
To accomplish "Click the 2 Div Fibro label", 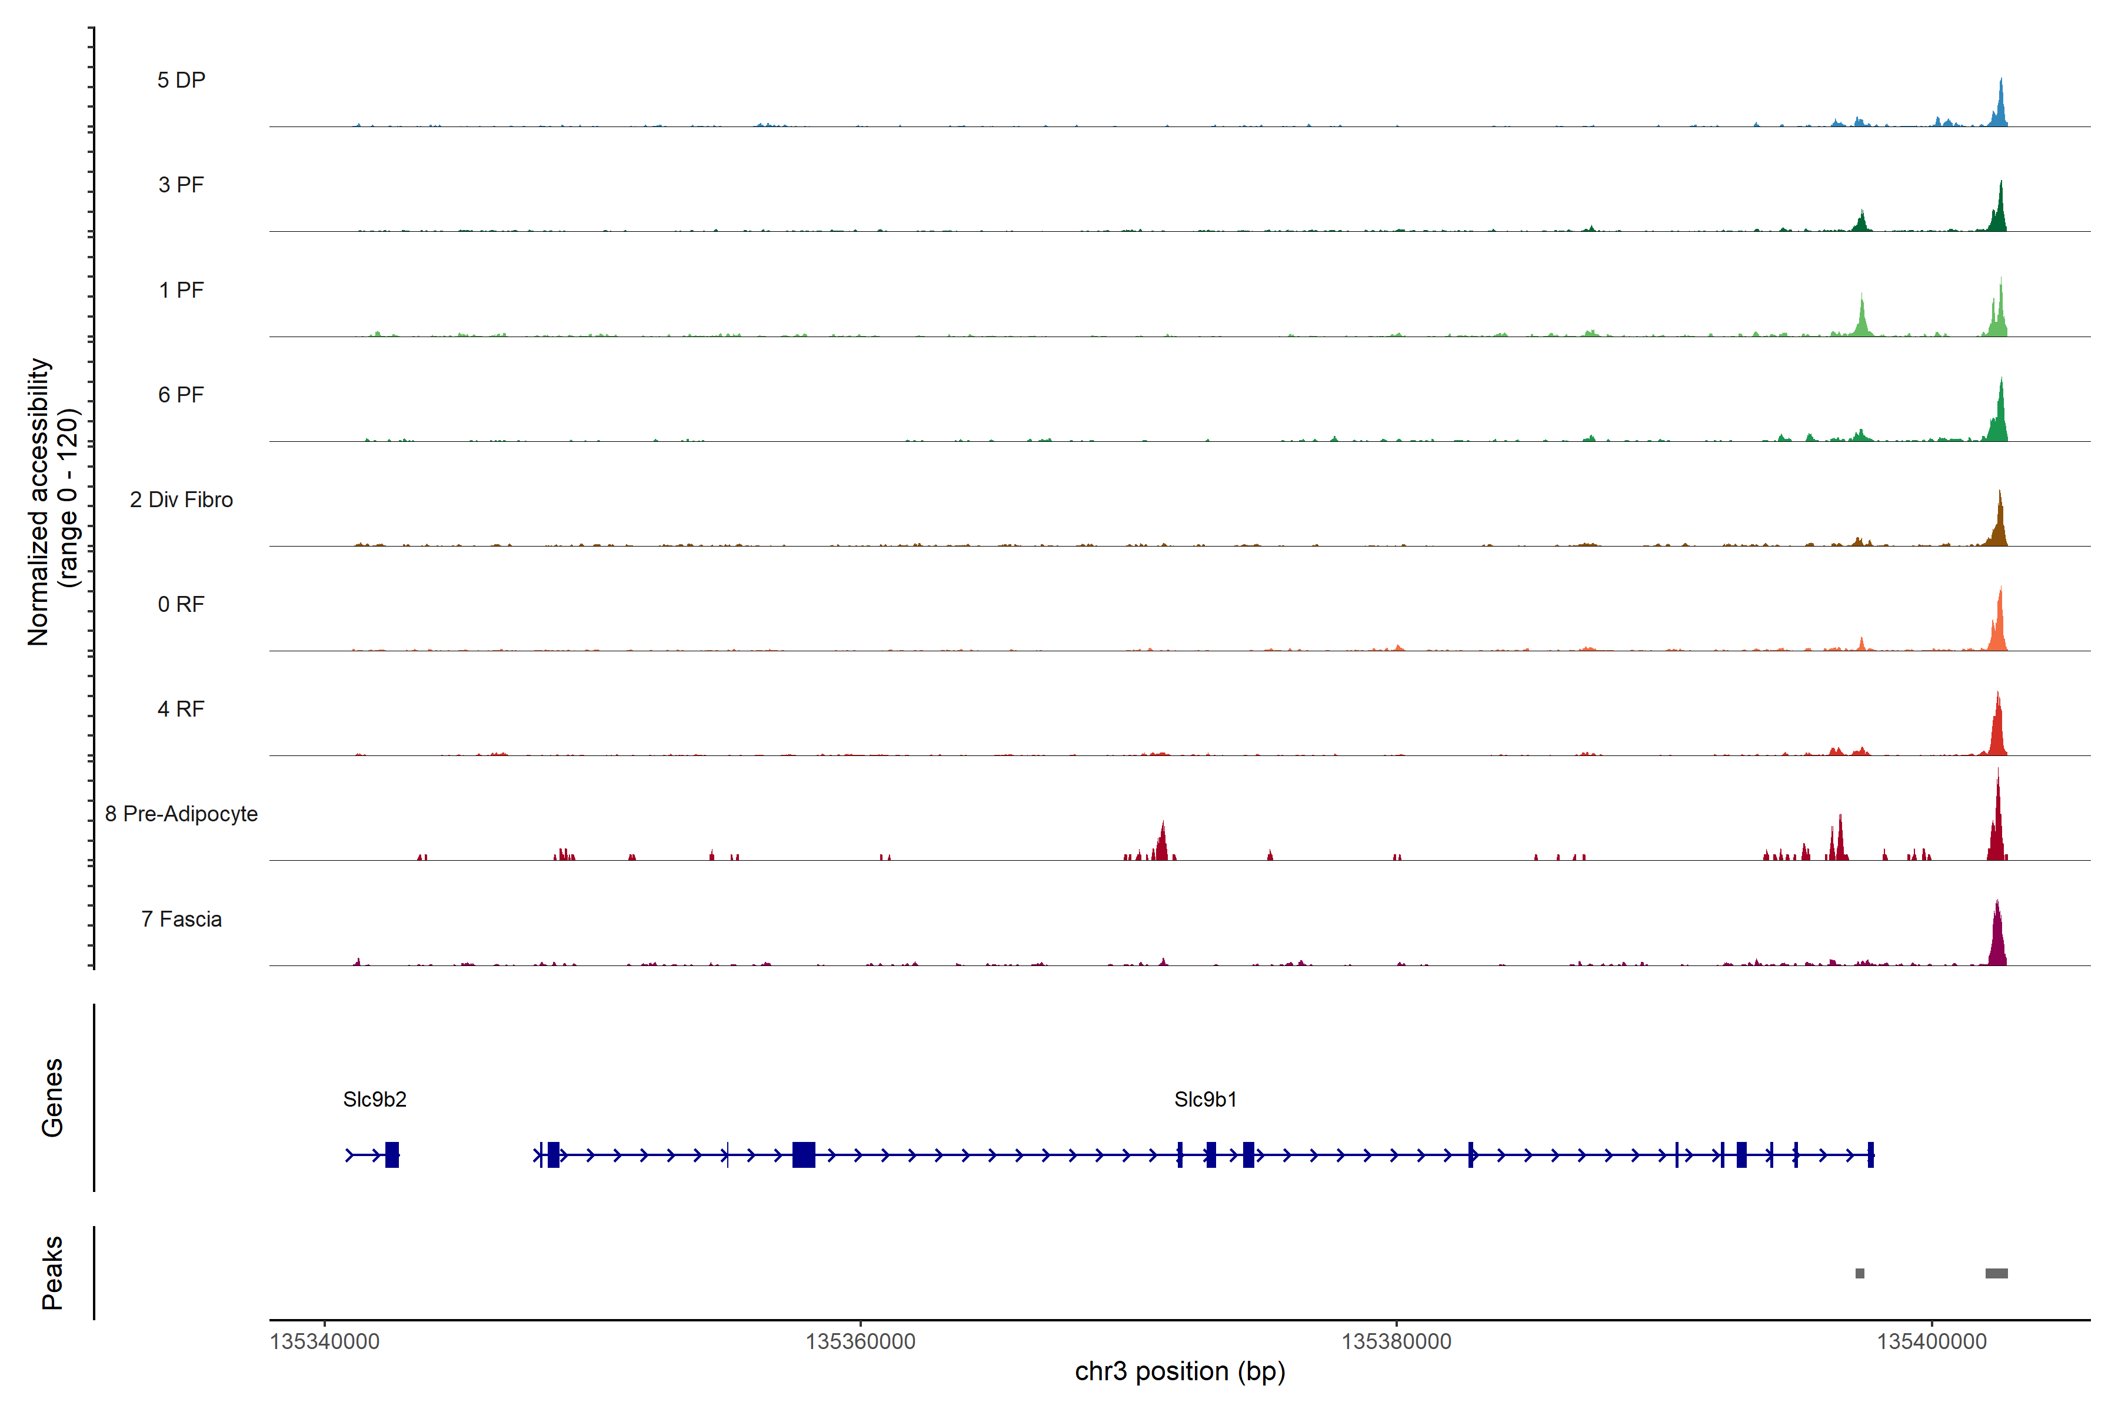I will (181, 499).
